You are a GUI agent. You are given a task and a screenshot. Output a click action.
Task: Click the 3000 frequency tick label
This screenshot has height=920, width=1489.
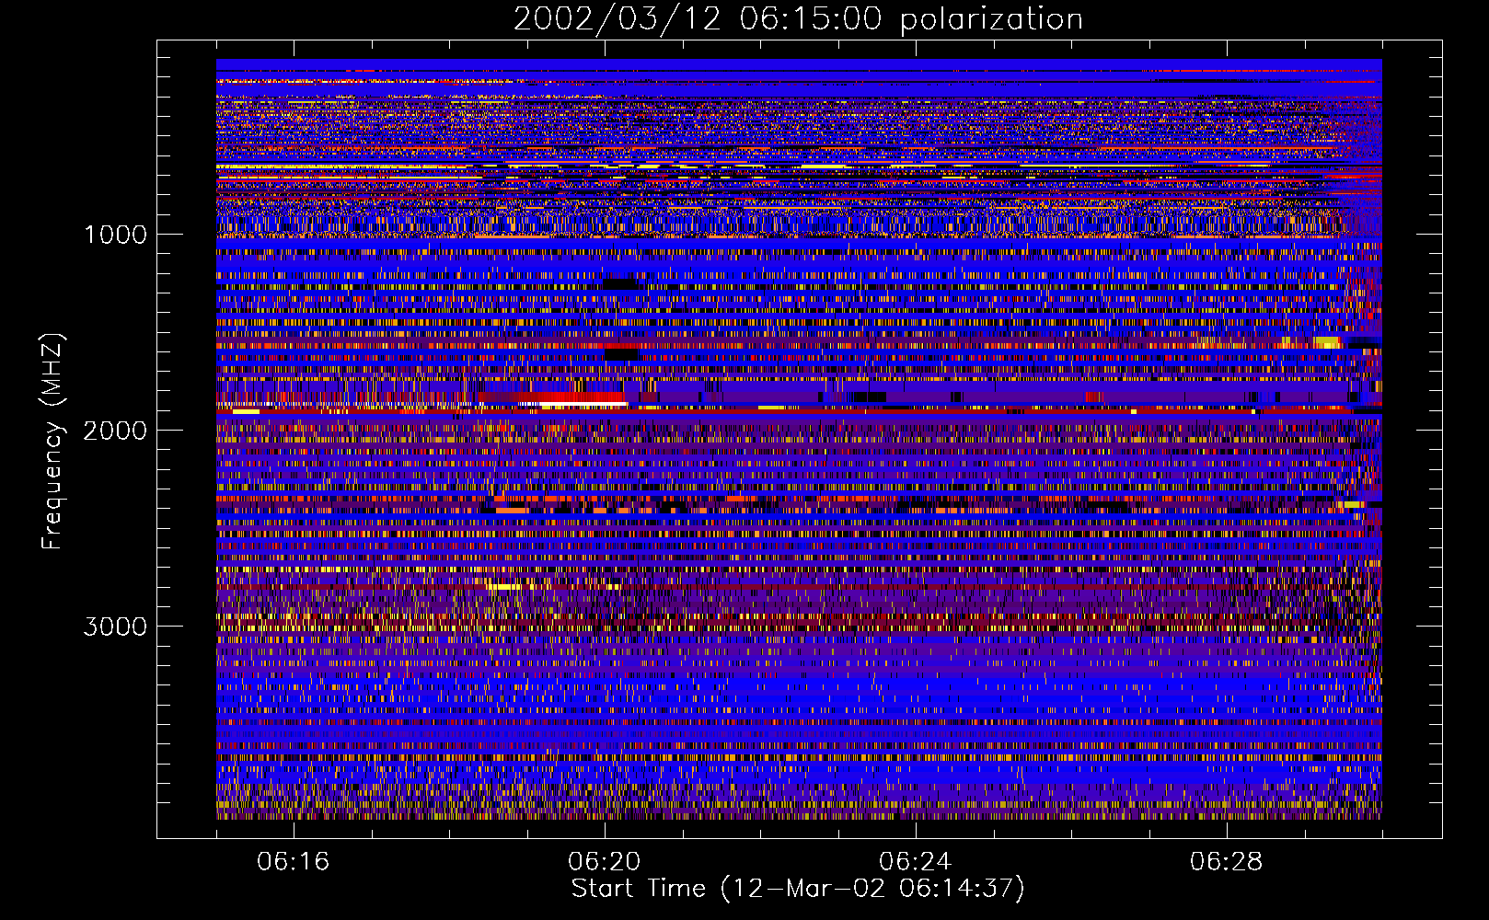(115, 627)
